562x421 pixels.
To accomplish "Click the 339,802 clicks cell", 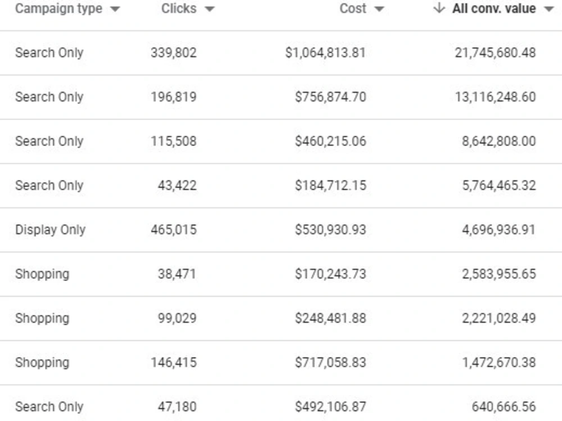I will coord(174,53).
